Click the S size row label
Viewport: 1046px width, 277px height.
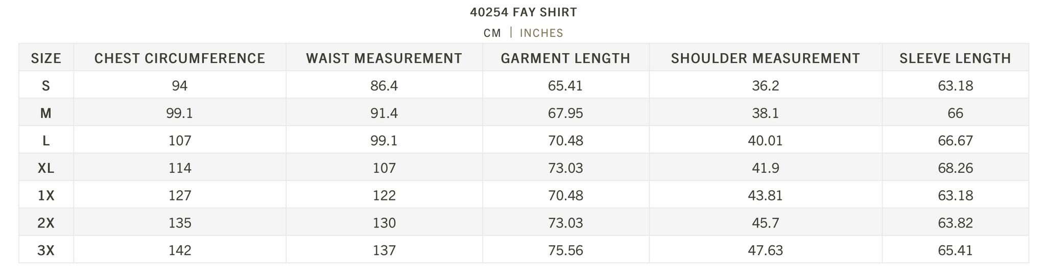coord(46,86)
